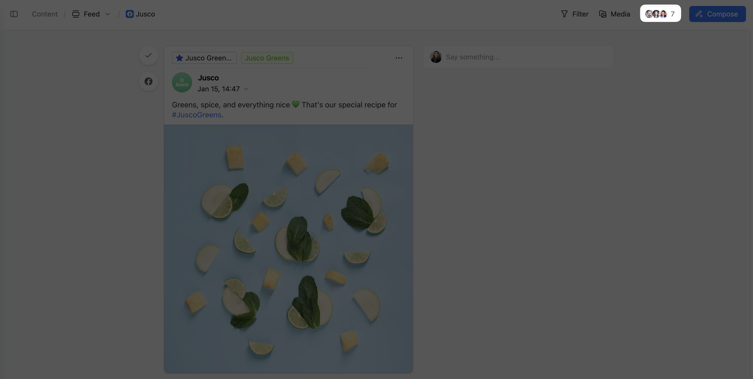
Task: Click your avatar in the comment box
Action: click(435, 57)
